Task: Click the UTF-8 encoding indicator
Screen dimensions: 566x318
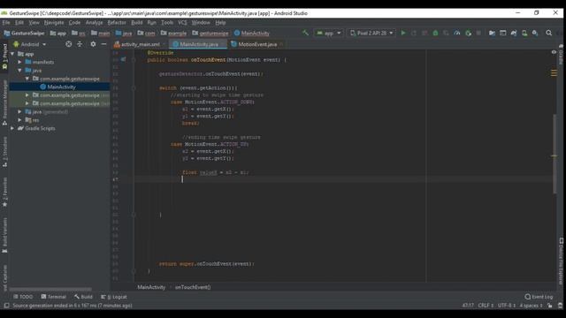Action: point(507,306)
